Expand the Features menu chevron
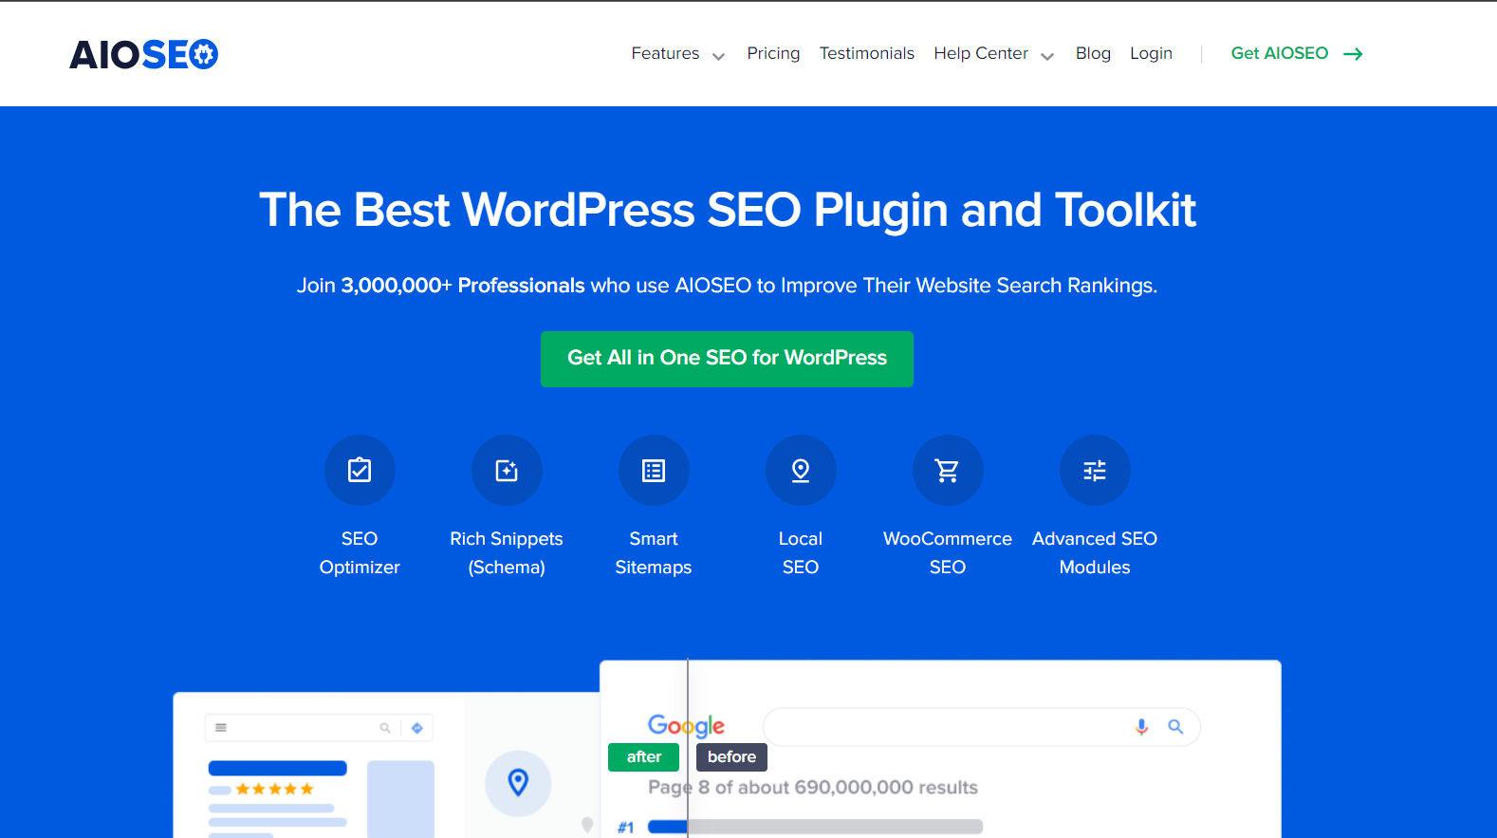The width and height of the screenshot is (1497, 838). click(718, 57)
